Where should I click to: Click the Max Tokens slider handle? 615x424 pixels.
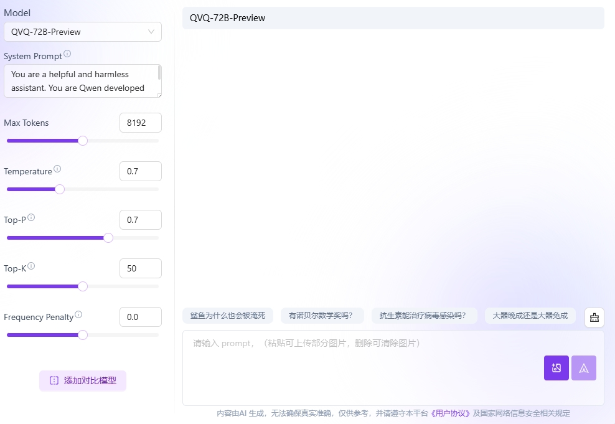point(83,141)
